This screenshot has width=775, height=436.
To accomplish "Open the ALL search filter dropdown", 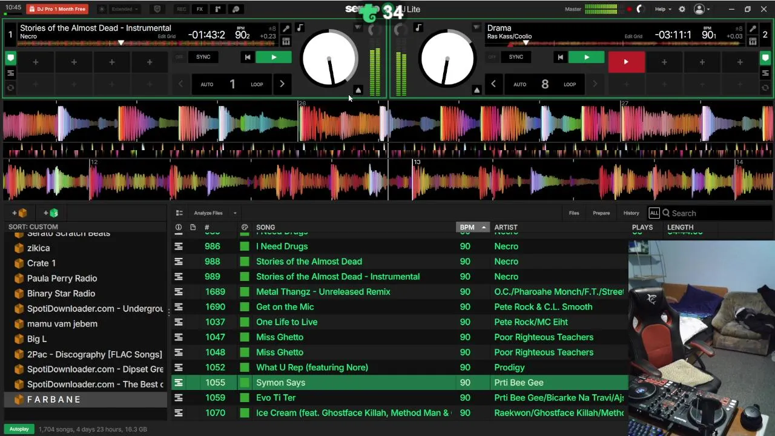I will pos(654,213).
